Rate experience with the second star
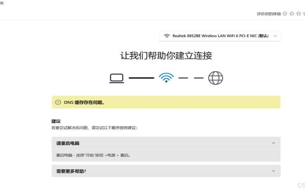The height and width of the screenshot is (191, 305). [x=292, y=13]
